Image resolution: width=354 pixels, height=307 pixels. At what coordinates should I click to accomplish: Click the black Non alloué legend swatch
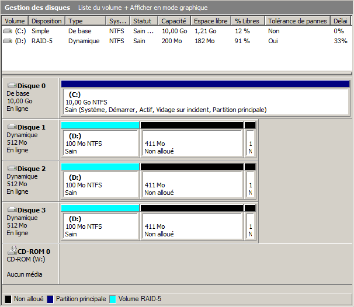(8, 299)
